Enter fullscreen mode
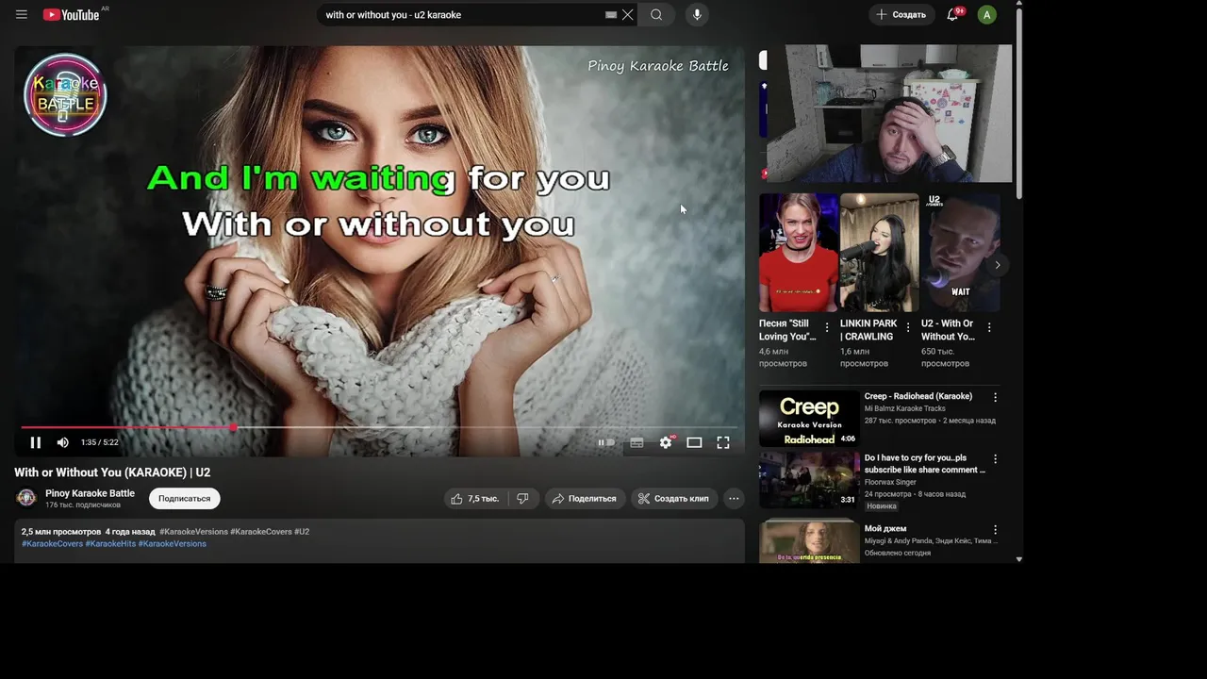Viewport: 1207px width, 679px height. (x=723, y=442)
